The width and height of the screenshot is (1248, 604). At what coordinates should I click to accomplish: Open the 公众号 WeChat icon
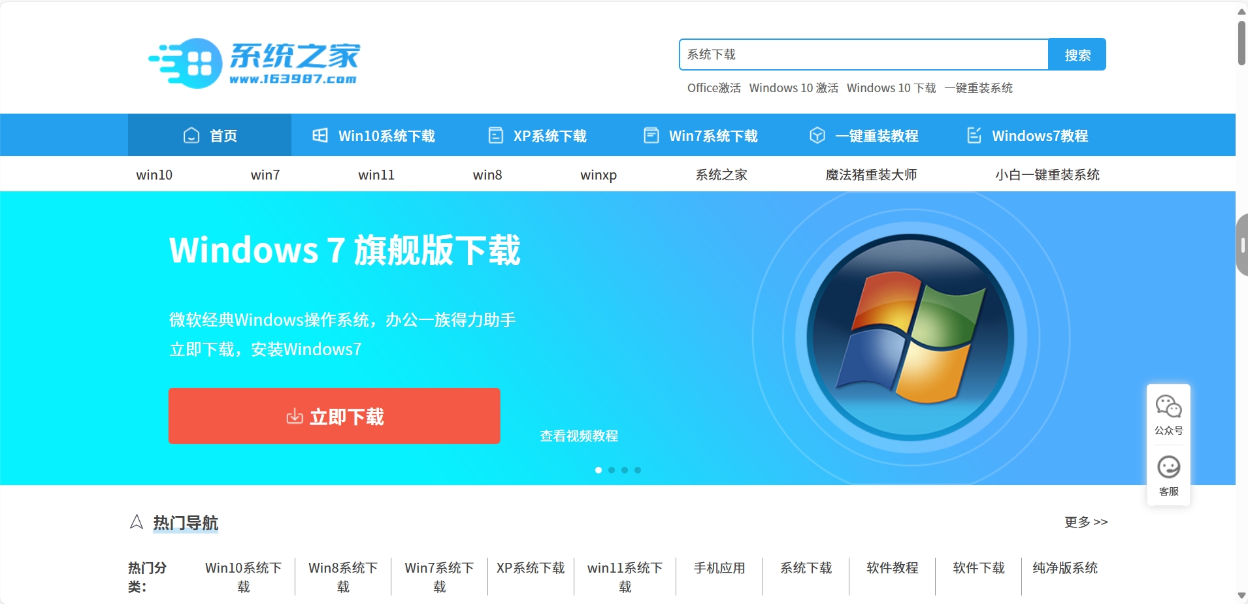coord(1169,407)
